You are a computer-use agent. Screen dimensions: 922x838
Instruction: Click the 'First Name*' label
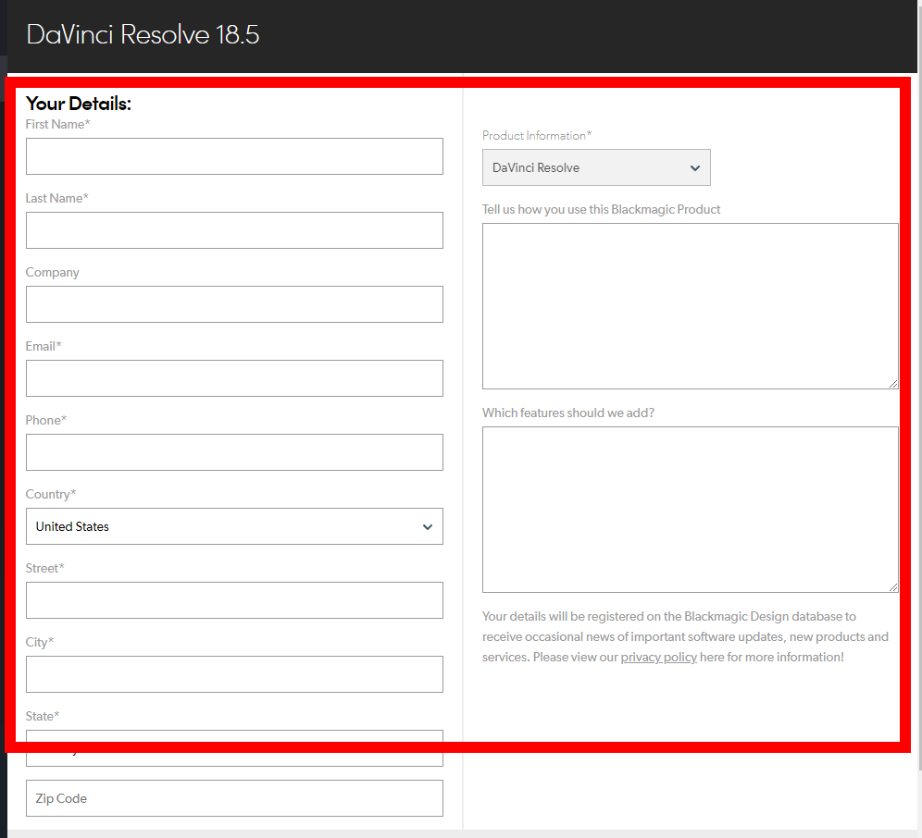(57, 125)
